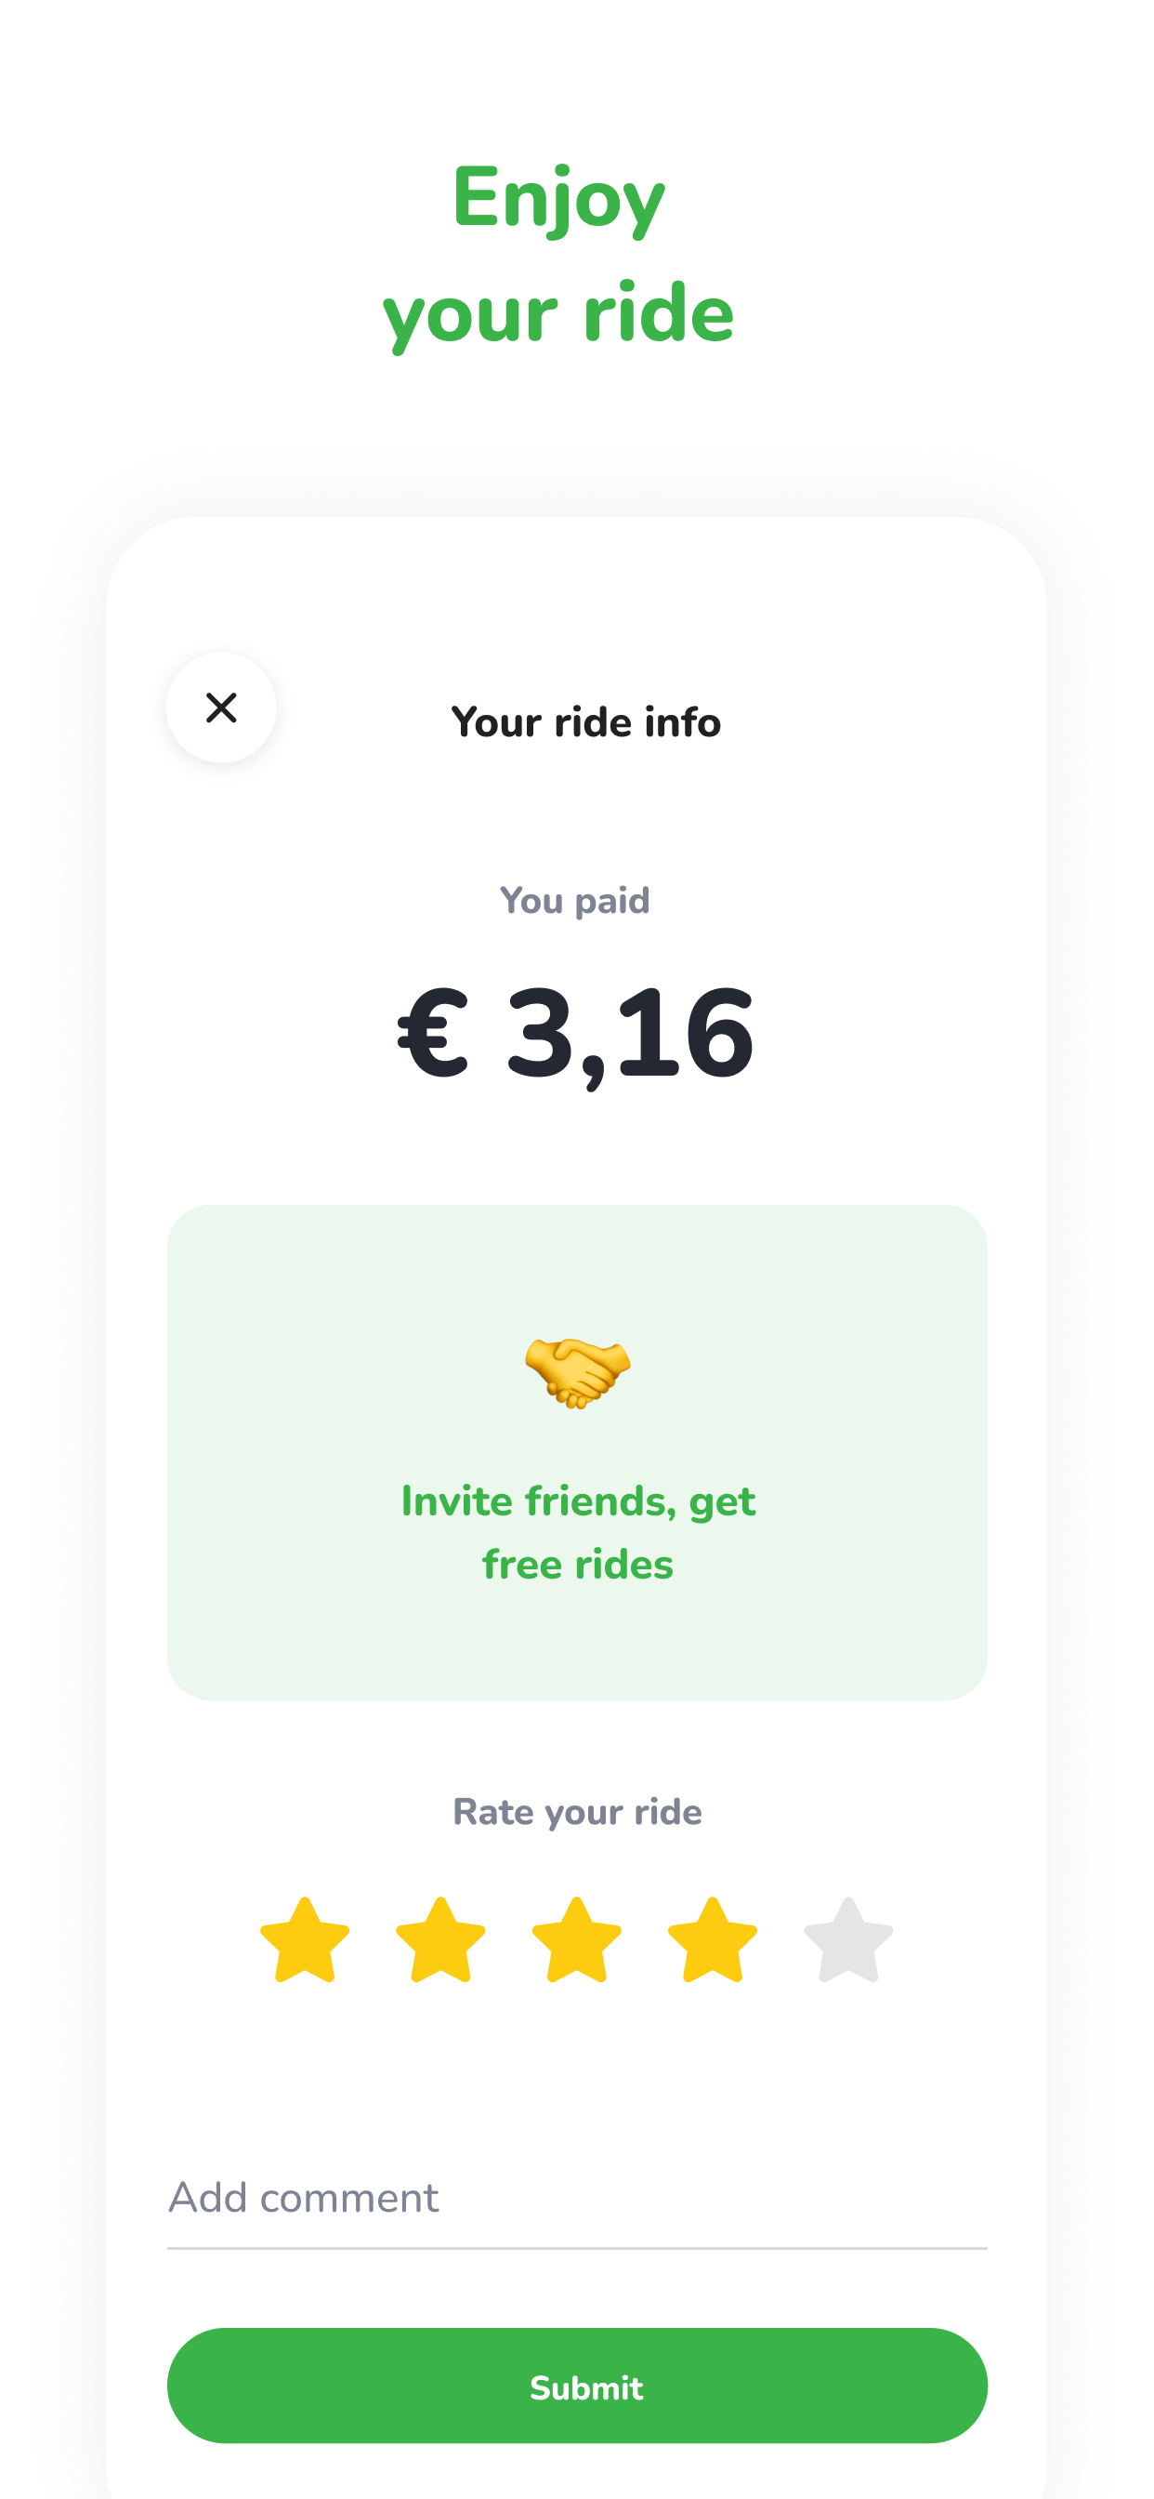Viewport: 1154px width, 2499px height.
Task: Click the green 'your ride' heading line
Action: (558, 314)
